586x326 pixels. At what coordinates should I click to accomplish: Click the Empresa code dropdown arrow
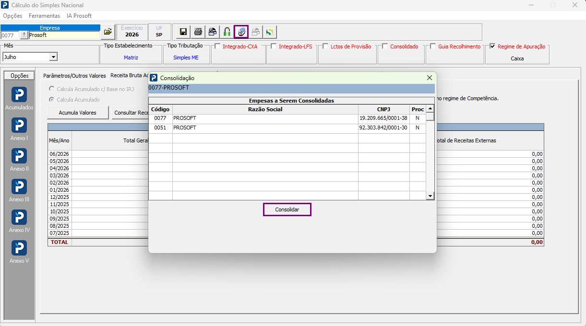point(24,35)
